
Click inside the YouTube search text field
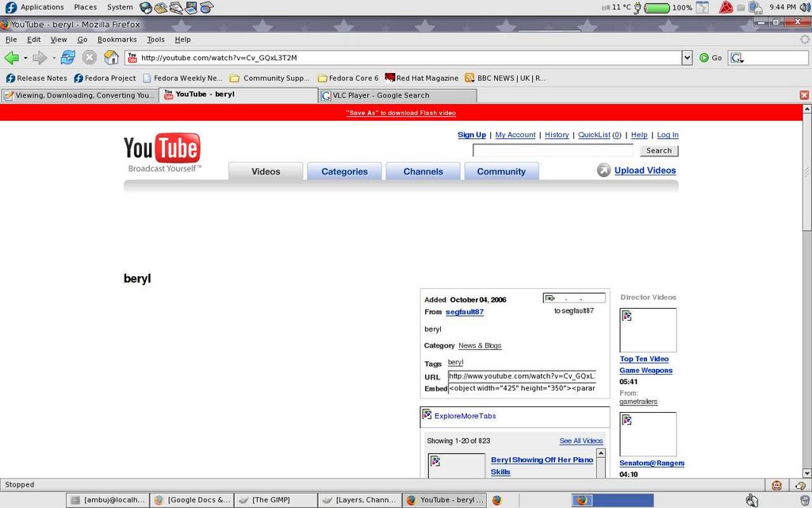pos(553,150)
